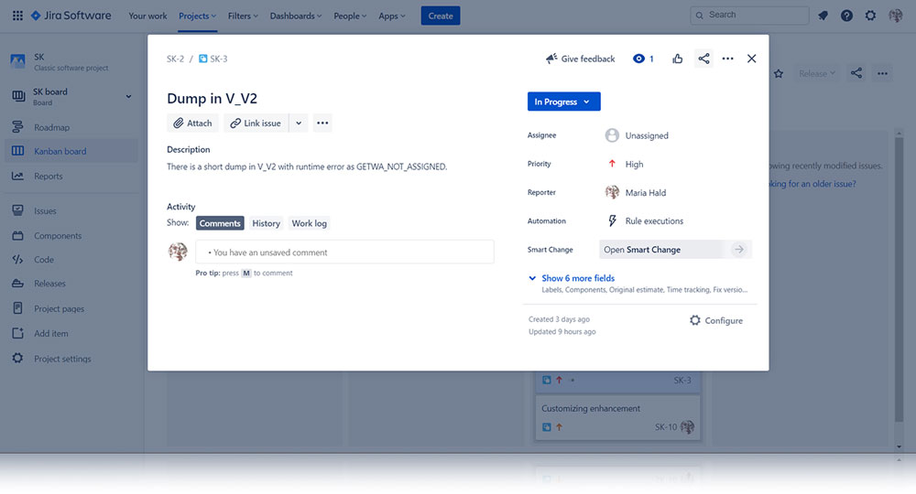Select the Comments activity tab
Image resolution: width=916 pixels, height=494 pixels.
point(220,223)
